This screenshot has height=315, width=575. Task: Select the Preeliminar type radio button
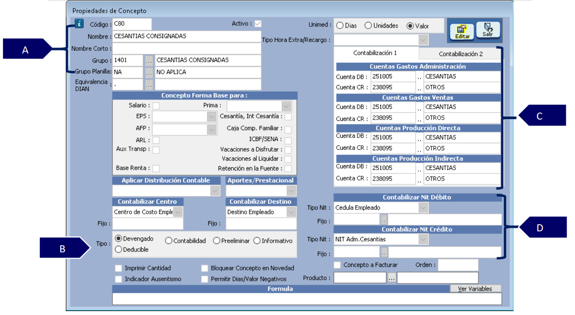[x=216, y=241]
